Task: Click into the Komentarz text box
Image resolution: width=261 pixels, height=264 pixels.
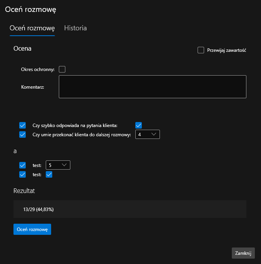Action: point(152,87)
